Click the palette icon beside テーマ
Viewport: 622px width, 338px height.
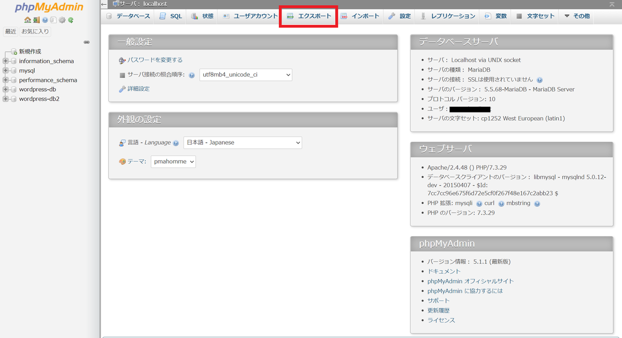[x=122, y=162]
